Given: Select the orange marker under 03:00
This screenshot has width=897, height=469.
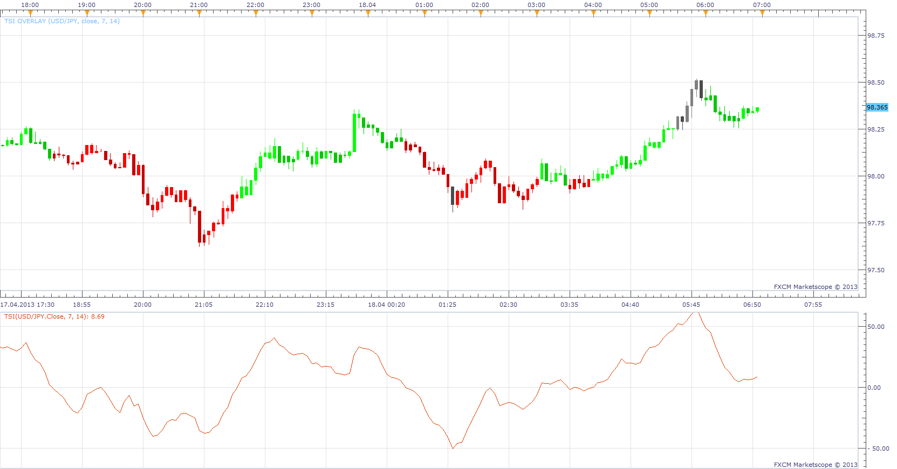Looking at the screenshot, I should click(537, 13).
